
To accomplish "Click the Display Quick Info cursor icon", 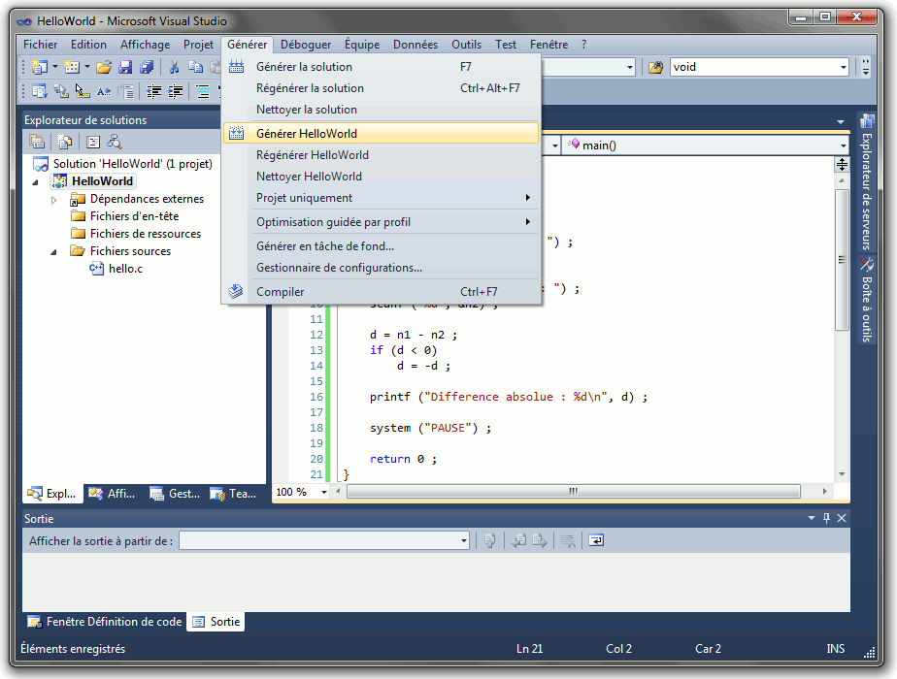I will (82, 91).
